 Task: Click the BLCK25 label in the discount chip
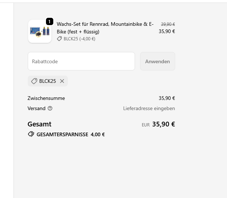tap(48, 81)
